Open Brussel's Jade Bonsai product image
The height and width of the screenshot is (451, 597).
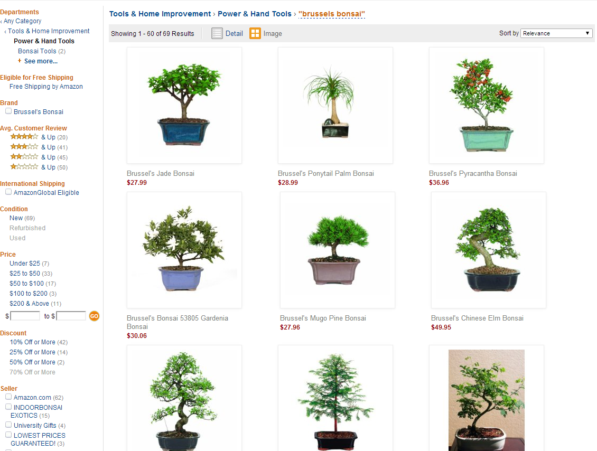pos(184,106)
